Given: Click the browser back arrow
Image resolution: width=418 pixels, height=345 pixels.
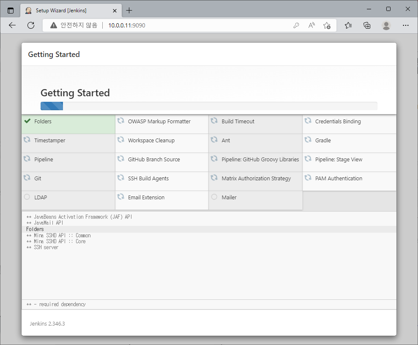Looking at the screenshot, I should [12, 25].
